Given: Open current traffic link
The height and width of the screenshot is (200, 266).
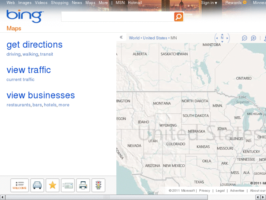Looking at the screenshot, I should click(x=20, y=80).
